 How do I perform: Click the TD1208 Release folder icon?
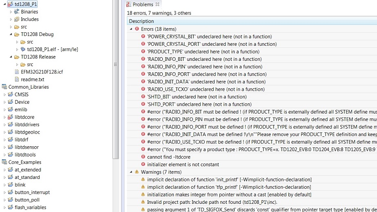pyautogui.click(x=17, y=57)
